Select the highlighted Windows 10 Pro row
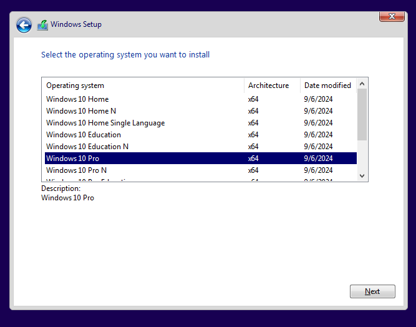This screenshot has height=327, width=416. point(201,158)
